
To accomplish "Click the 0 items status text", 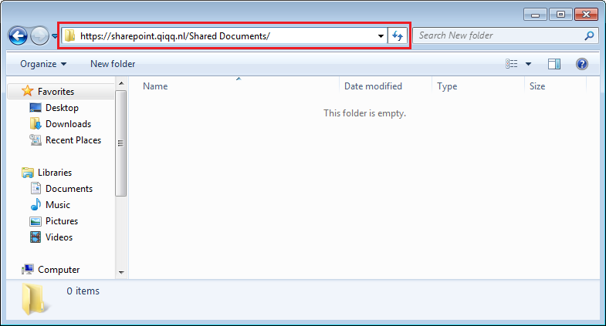I will click(83, 291).
